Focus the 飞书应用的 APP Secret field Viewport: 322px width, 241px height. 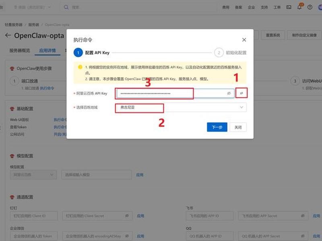[273, 216]
